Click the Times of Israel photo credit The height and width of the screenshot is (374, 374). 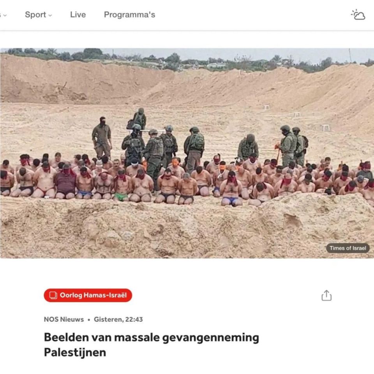point(348,248)
